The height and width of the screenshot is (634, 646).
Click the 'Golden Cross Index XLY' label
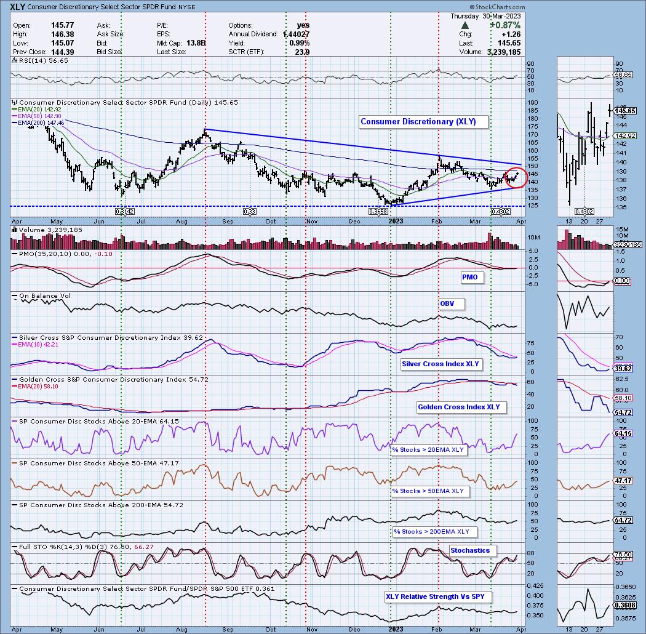[x=461, y=407]
